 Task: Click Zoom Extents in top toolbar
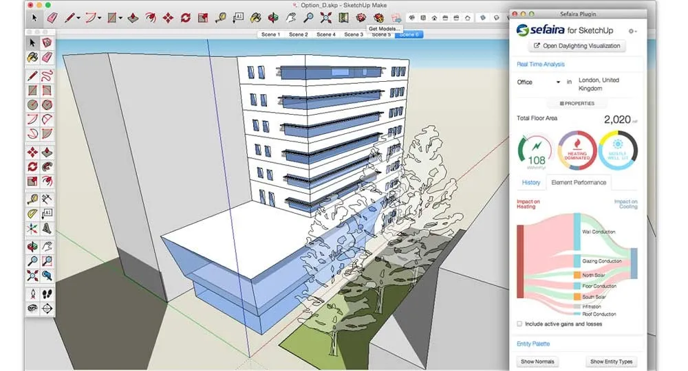[325, 18]
